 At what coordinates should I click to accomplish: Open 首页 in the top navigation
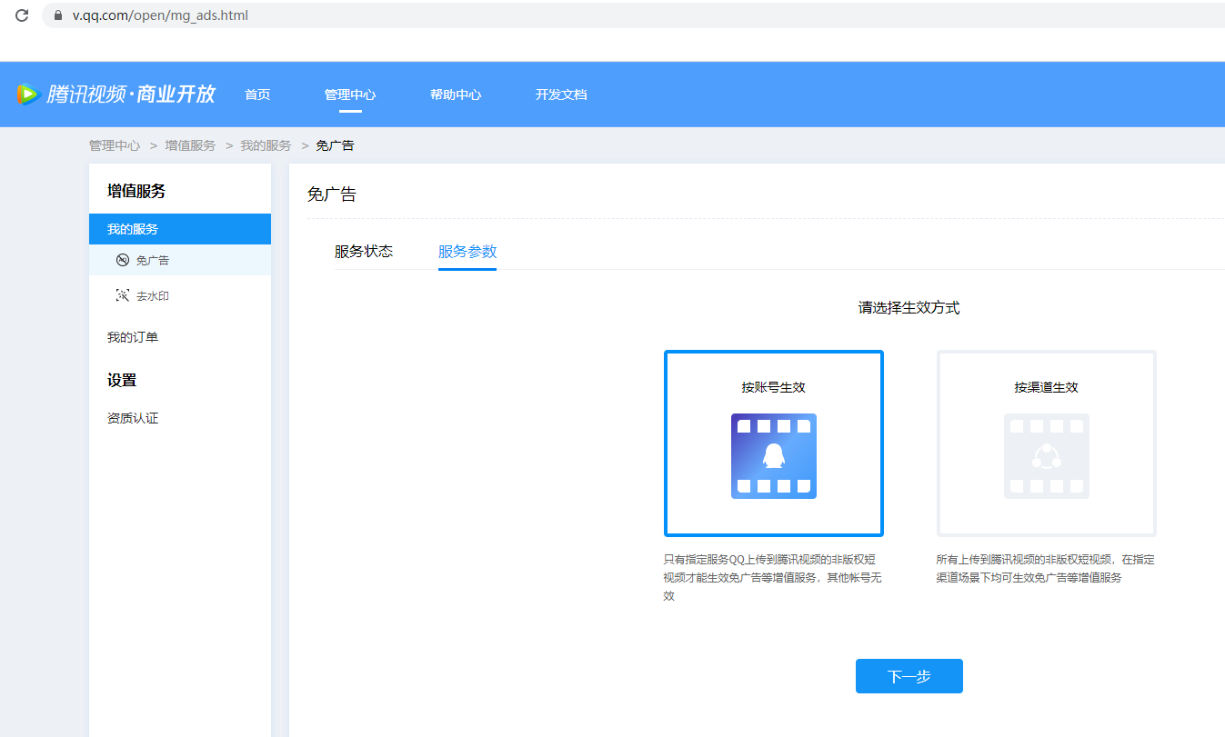(x=257, y=95)
